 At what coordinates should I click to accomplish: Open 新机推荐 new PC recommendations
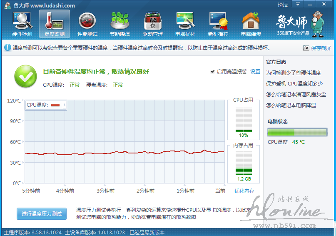(x=218, y=24)
